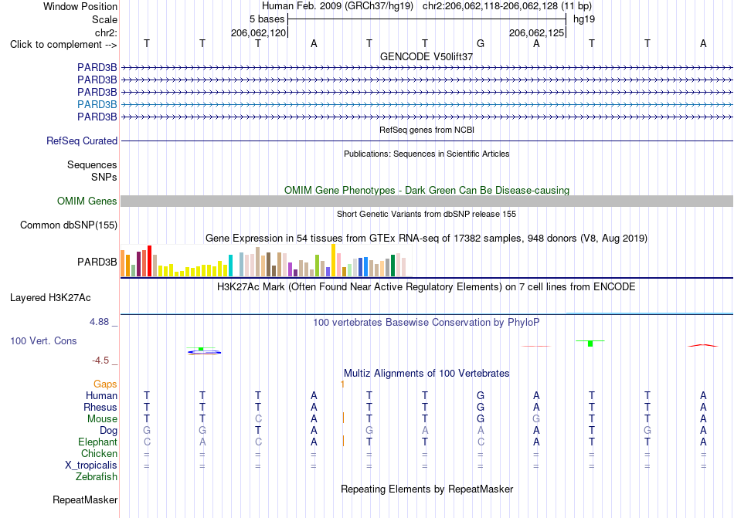Click the 206,062,125 coordinate tick label

point(536,32)
